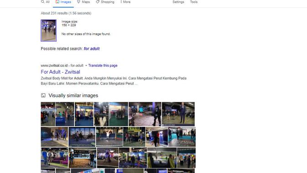The width and height of the screenshot is (307, 173).
Task: Select the Images search tab
Action: point(63,2)
